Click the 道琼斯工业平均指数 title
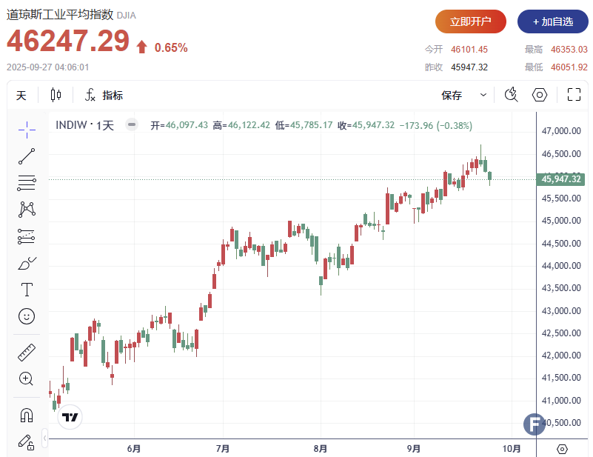593x457 pixels. pyautogui.click(x=60, y=14)
